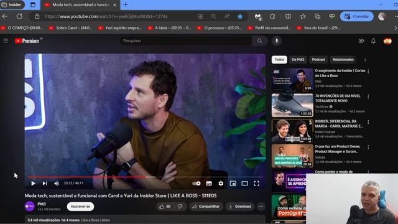Enter fullscreen mode icon
398x224 pixels.
(x=257, y=184)
